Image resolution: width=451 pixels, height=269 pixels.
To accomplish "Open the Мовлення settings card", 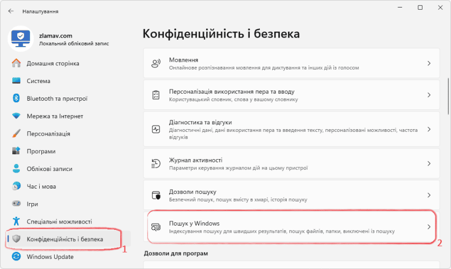I will [x=292, y=63].
